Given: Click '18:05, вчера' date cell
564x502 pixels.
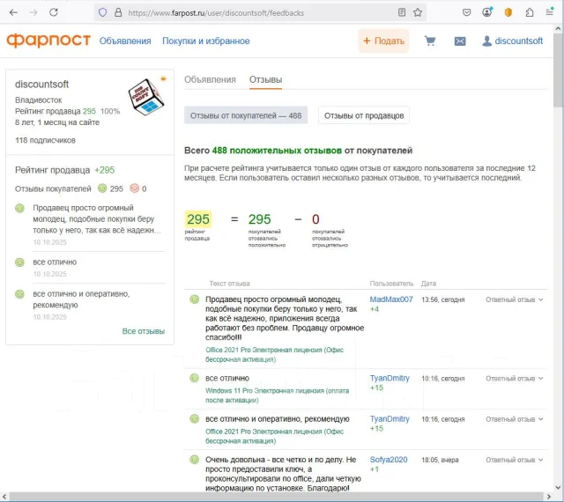Looking at the screenshot, I should (440, 460).
